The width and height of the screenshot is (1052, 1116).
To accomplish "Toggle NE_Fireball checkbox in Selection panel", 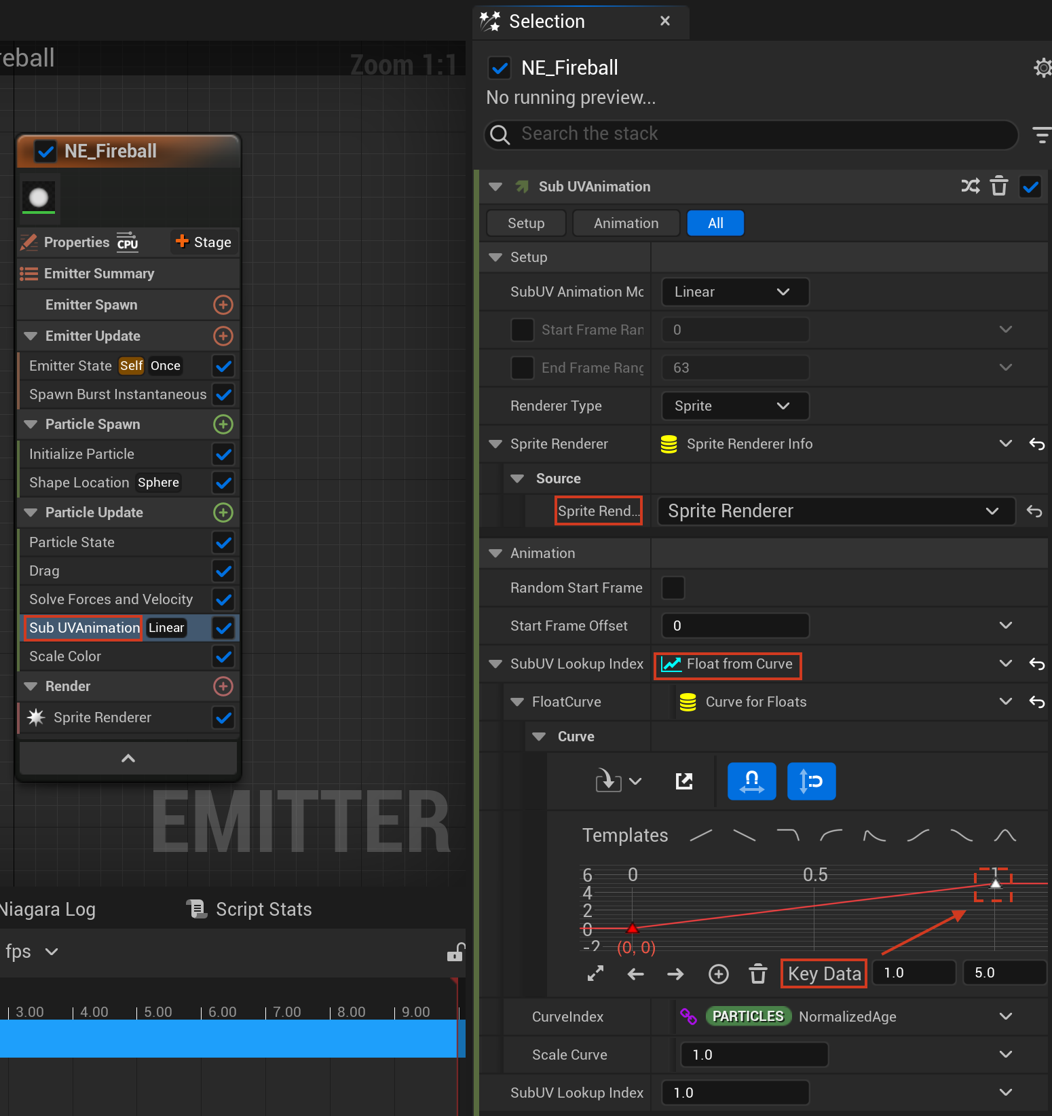I will 500,68.
